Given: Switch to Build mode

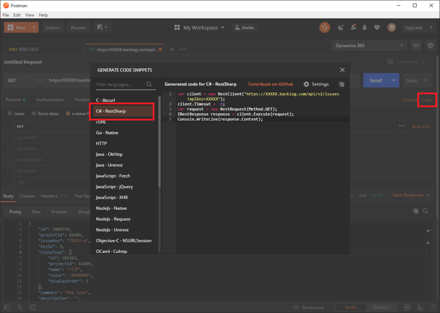Looking at the screenshot, I should 350,307.
